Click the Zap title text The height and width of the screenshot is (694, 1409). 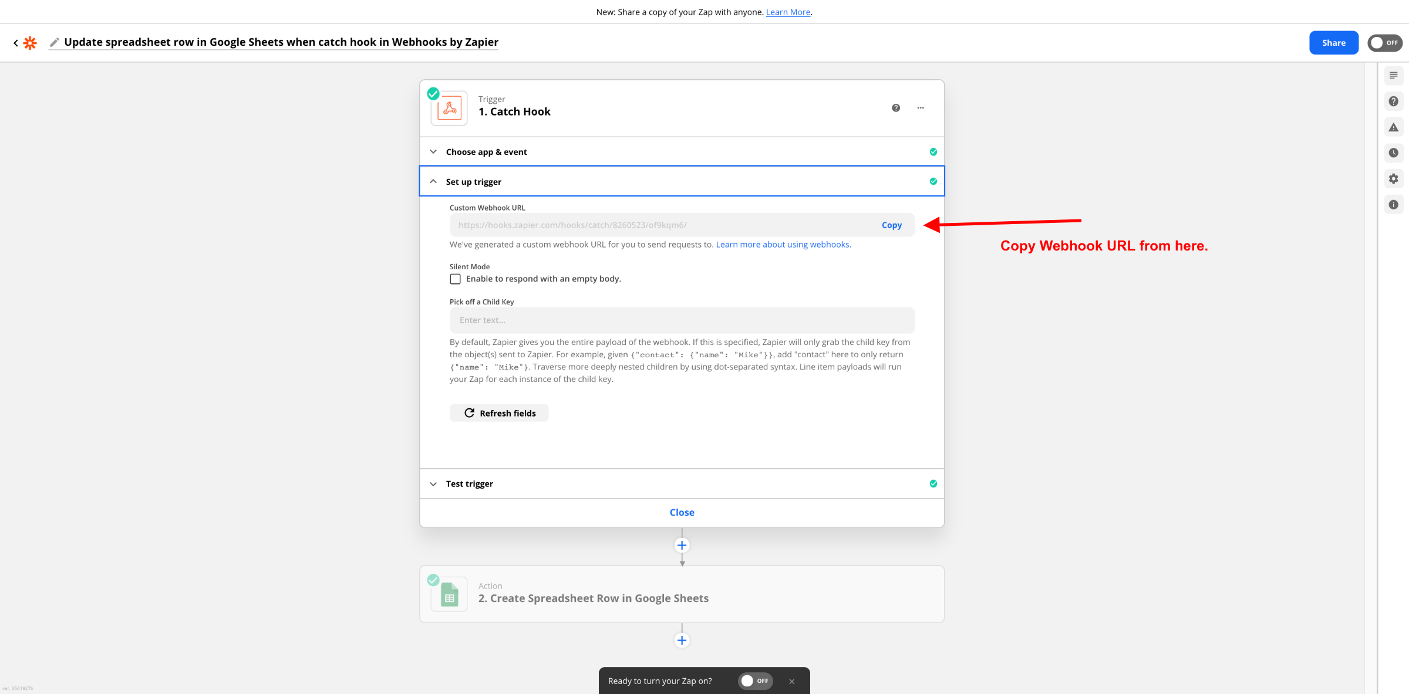coord(281,42)
